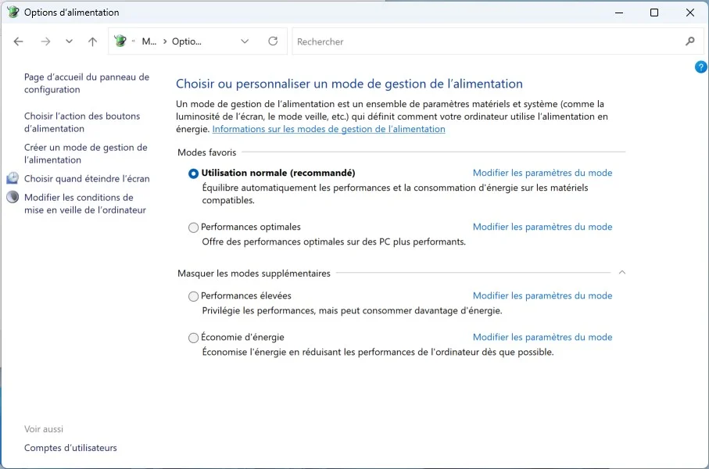Click the Modes favoris heading

(207, 152)
